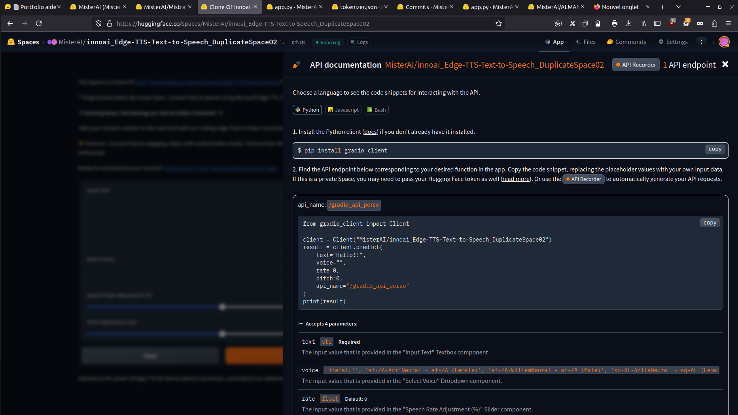Click the Hugging Face Spaces logo

(23, 42)
